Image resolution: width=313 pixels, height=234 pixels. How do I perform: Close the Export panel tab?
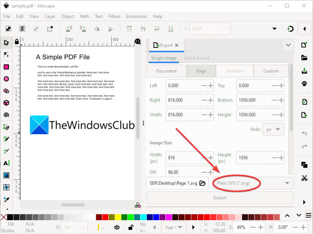coord(177,45)
